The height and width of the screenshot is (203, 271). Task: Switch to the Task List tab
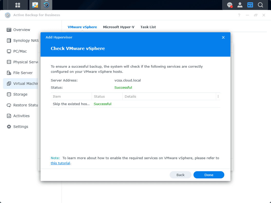coord(148,27)
